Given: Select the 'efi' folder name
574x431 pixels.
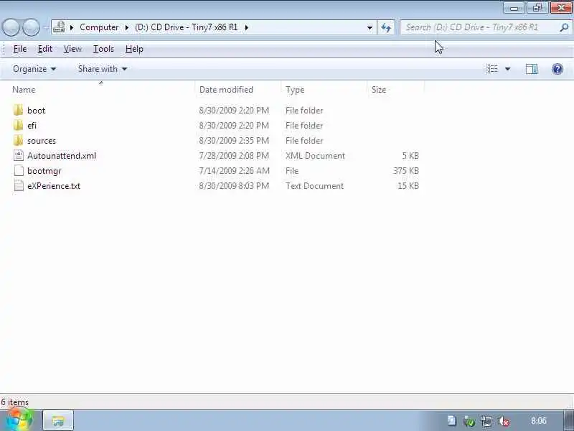Looking at the screenshot, I should click(x=32, y=125).
